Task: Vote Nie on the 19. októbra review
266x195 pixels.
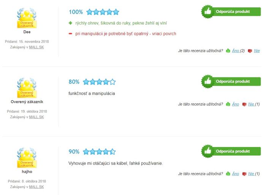Action: (251, 104)
